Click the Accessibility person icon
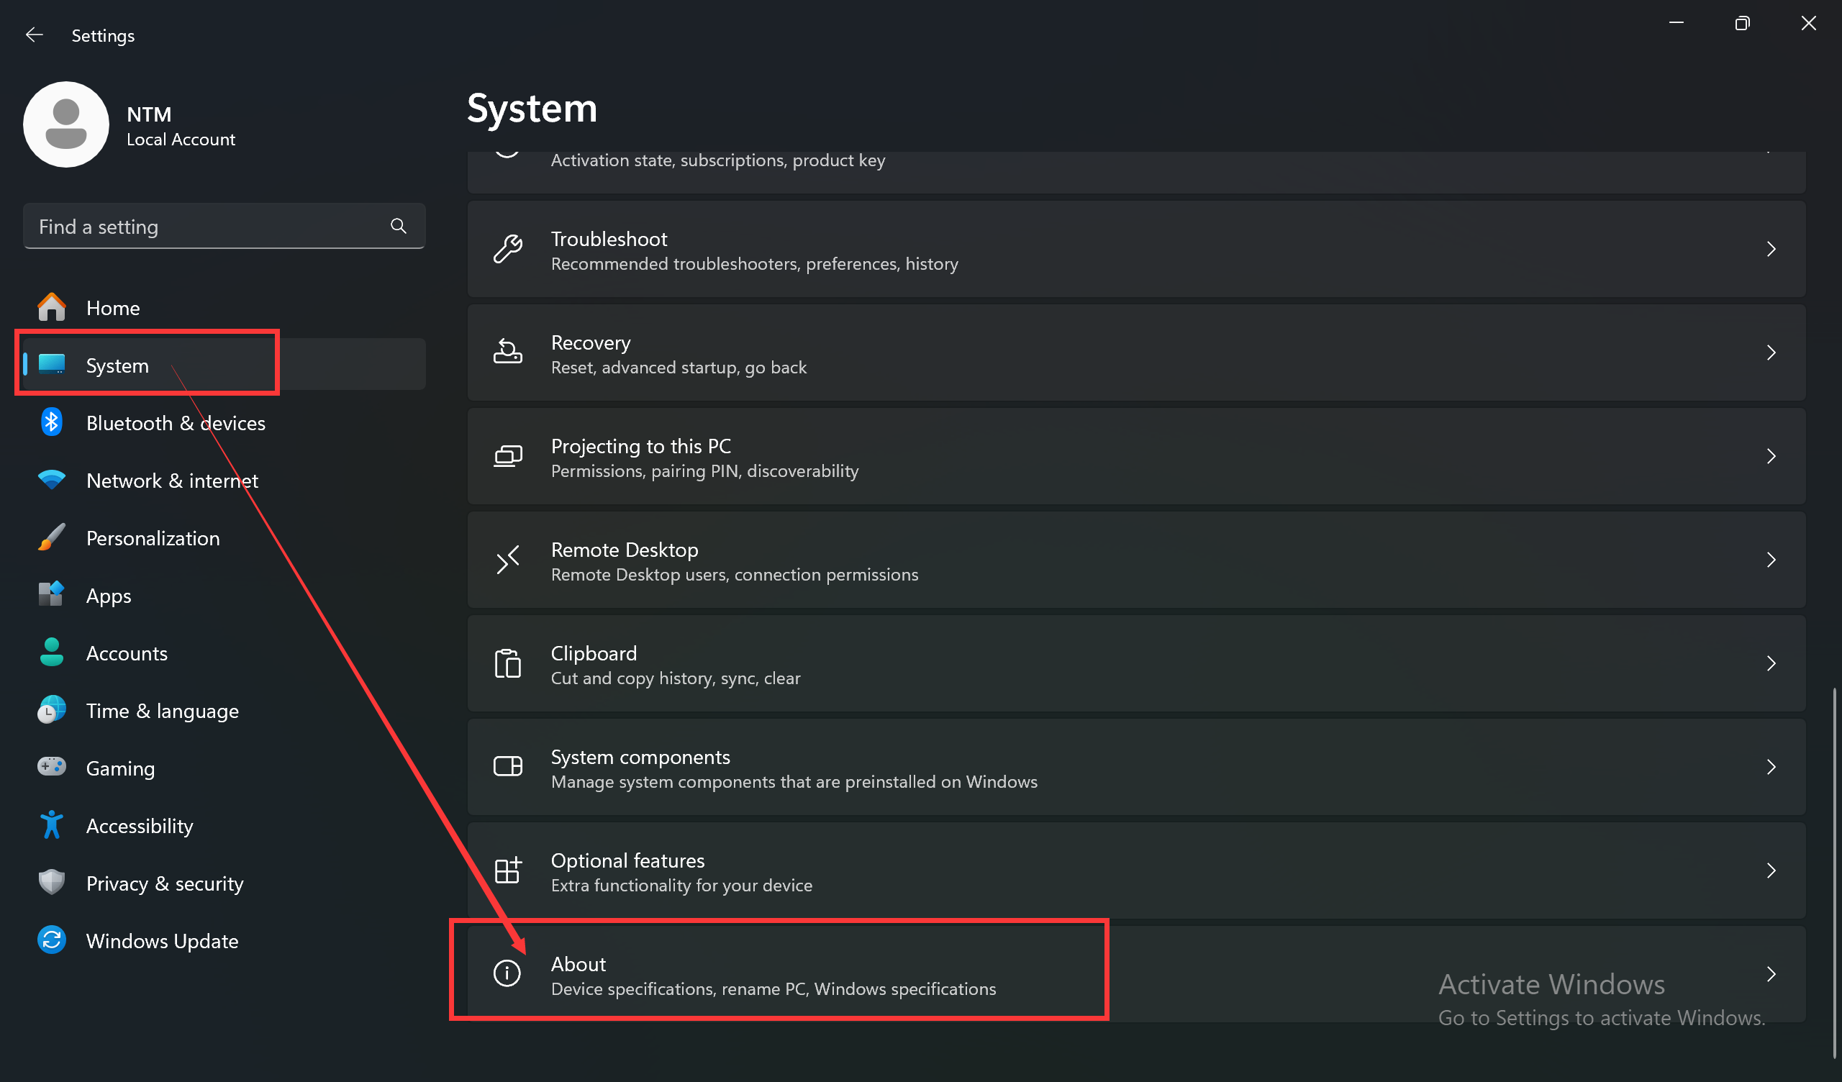Screen dimensions: 1842x1082 click(51, 824)
